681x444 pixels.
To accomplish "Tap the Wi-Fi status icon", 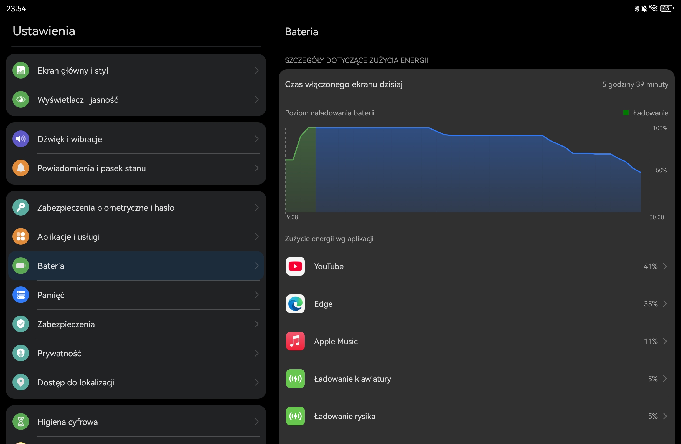I will point(654,8).
